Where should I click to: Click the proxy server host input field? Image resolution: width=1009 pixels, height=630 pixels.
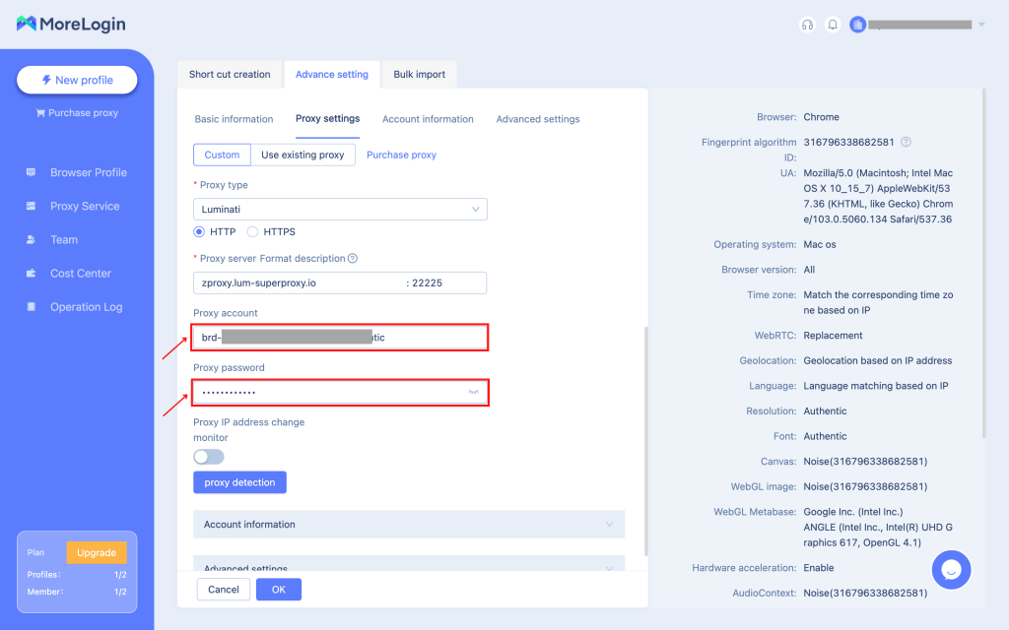pyautogui.click(x=300, y=283)
